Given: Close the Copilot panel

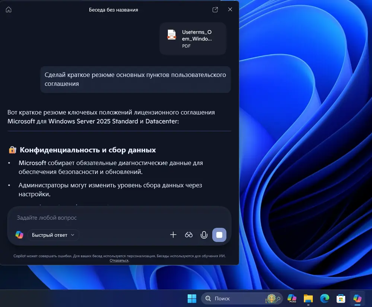Looking at the screenshot, I should pos(230,10).
